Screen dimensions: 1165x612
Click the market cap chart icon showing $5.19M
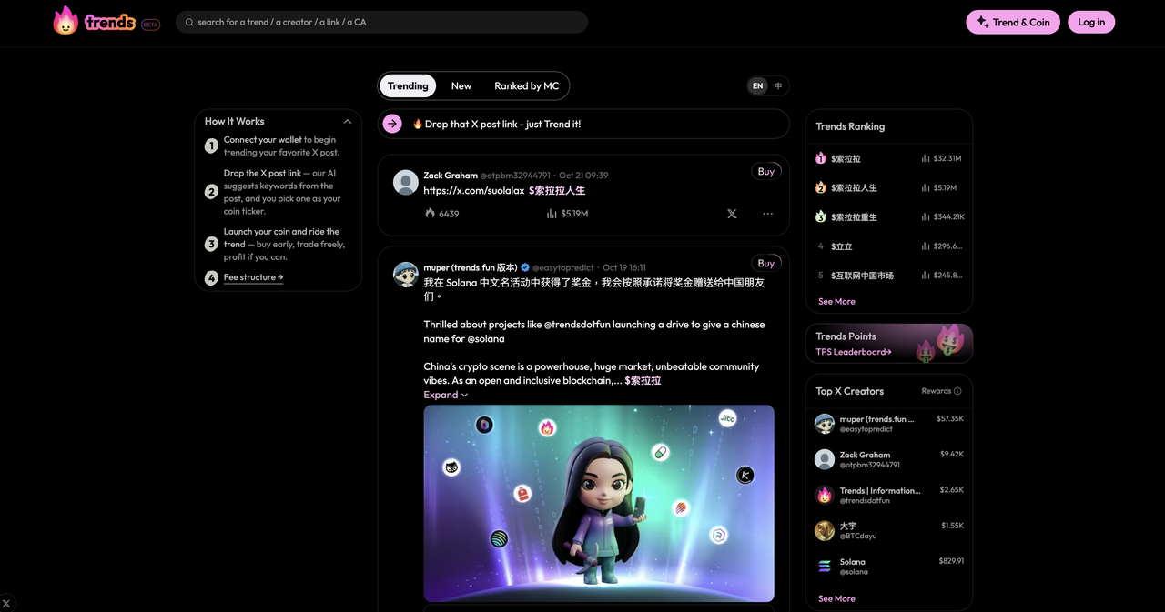tap(552, 214)
